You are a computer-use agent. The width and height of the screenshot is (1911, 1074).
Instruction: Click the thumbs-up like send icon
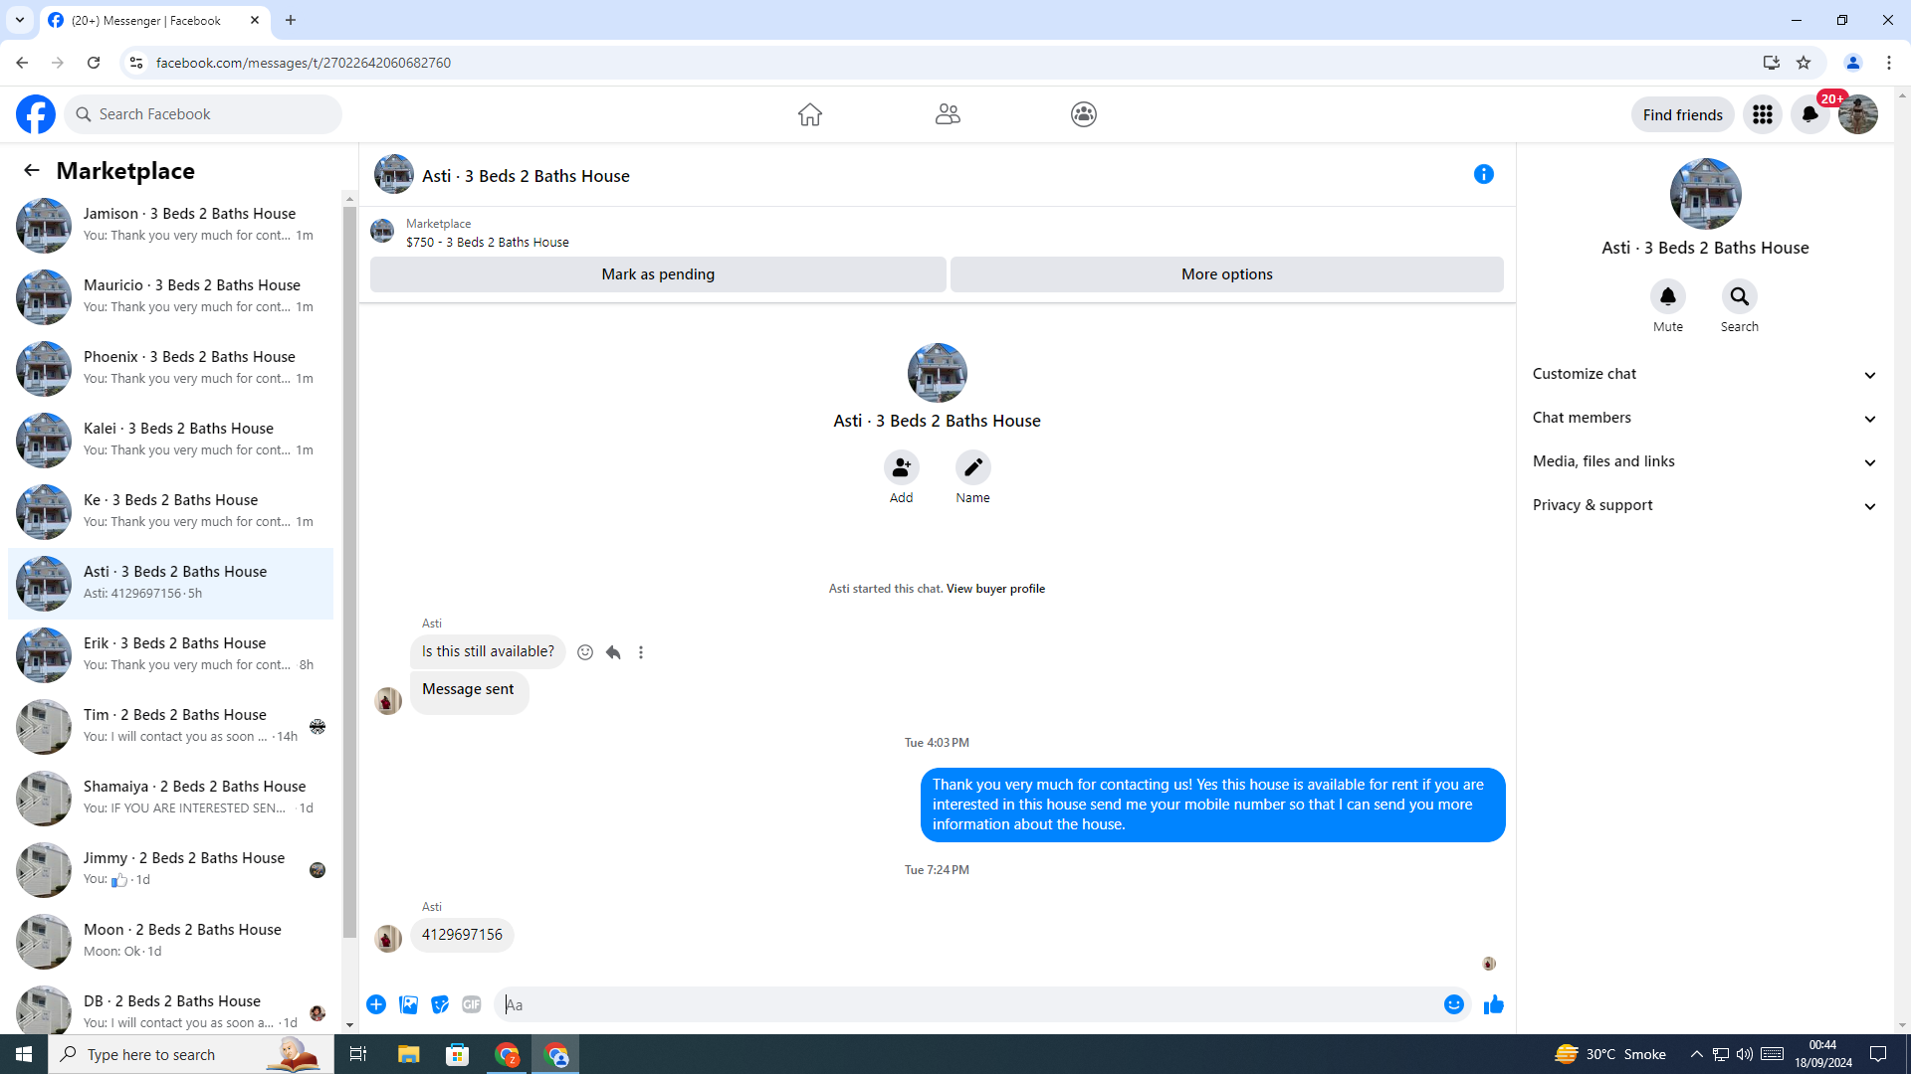click(1493, 1005)
